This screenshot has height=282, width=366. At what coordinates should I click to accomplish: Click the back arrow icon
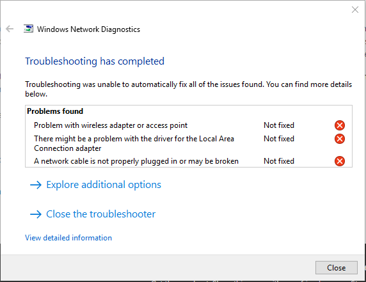click(10, 29)
